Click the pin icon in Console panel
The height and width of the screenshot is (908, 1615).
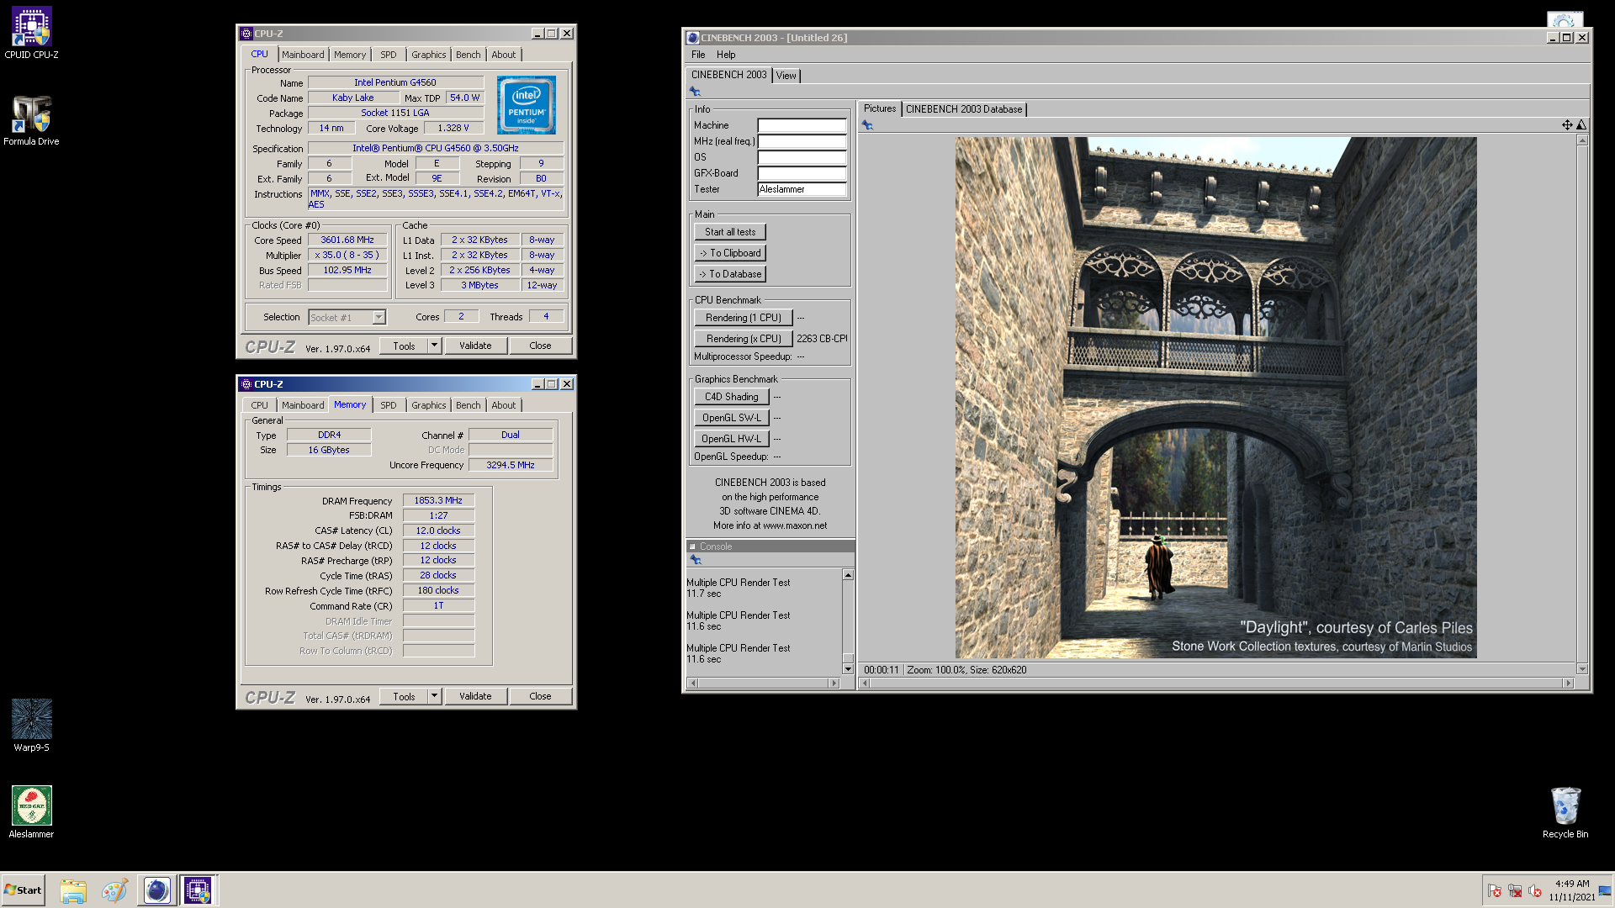point(695,560)
